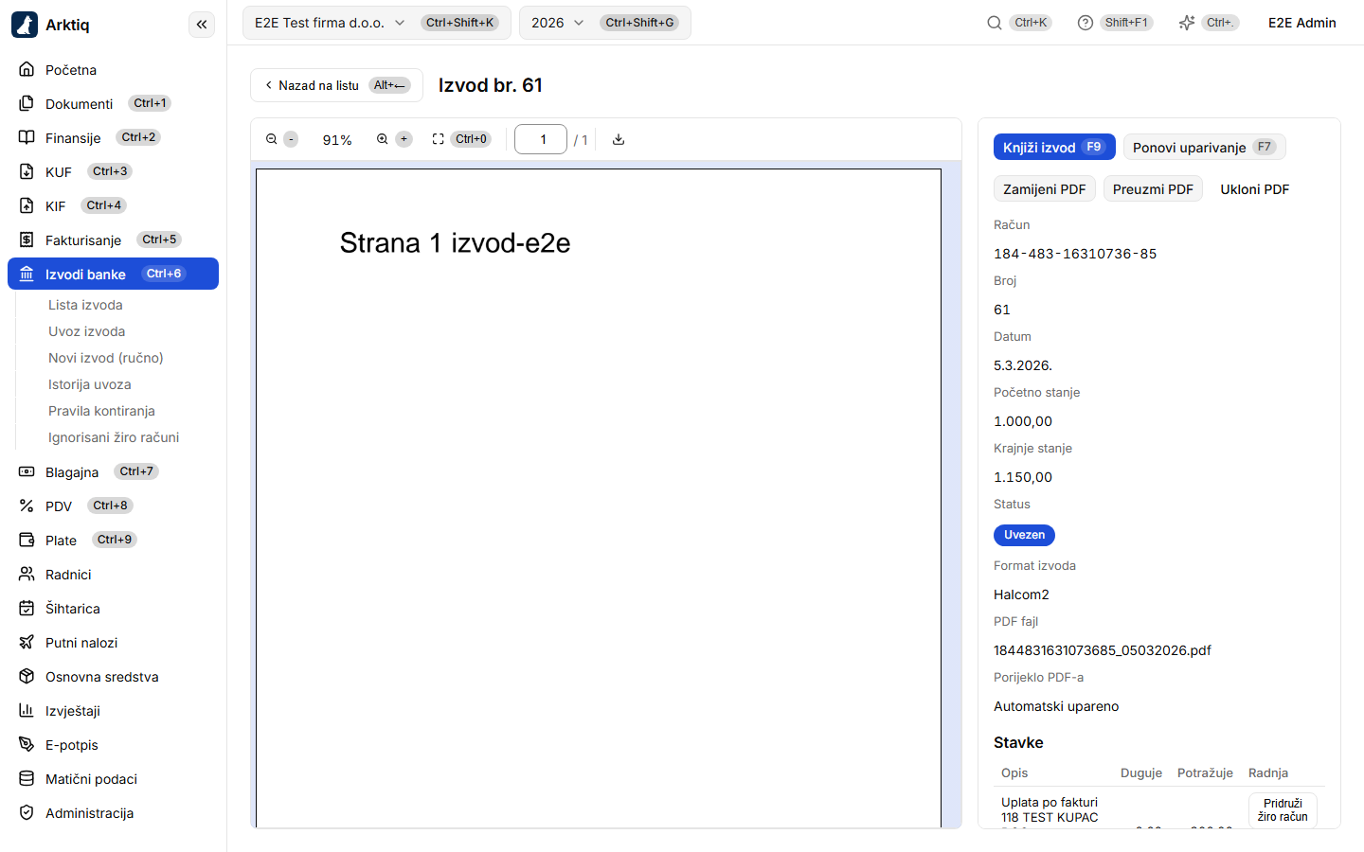Click the Dokumenti document icon
Screen dimensions: 1364x852
[x=27, y=104]
